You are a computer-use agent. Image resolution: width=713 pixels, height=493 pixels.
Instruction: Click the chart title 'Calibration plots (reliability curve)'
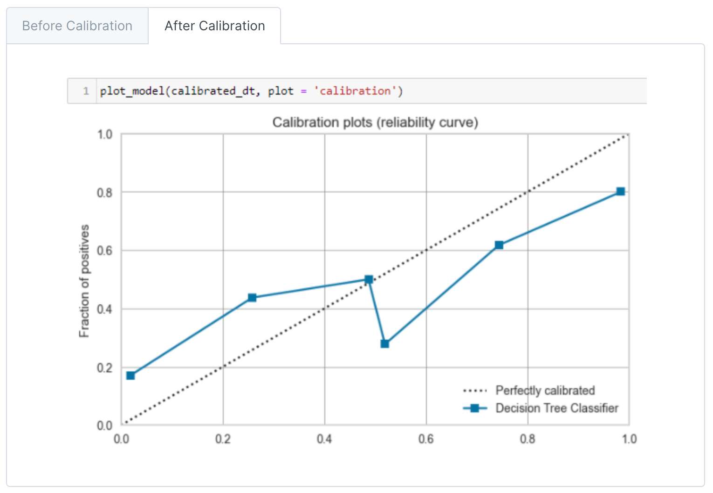[x=375, y=123]
